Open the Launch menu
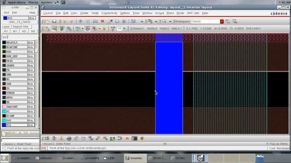 tap(48, 13)
